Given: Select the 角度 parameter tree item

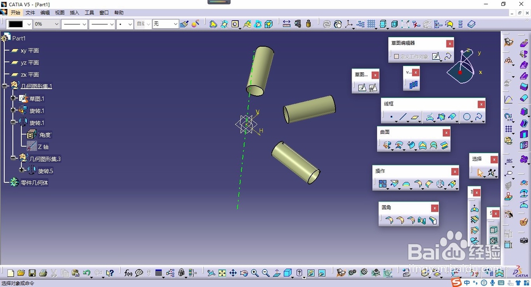Looking at the screenshot, I should point(45,135).
